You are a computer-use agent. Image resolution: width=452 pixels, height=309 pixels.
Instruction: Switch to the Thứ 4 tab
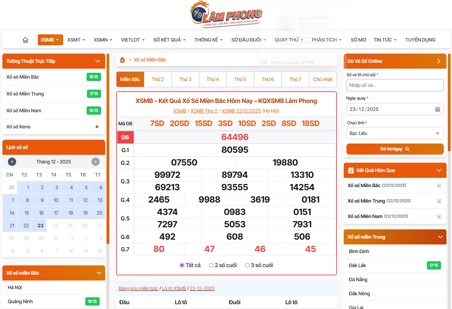pos(213,79)
